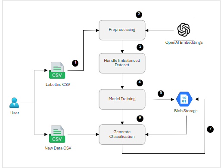Click the 'OpenAI Embeddings' caption
This screenshot has width=224, height=168.
pos(184,43)
